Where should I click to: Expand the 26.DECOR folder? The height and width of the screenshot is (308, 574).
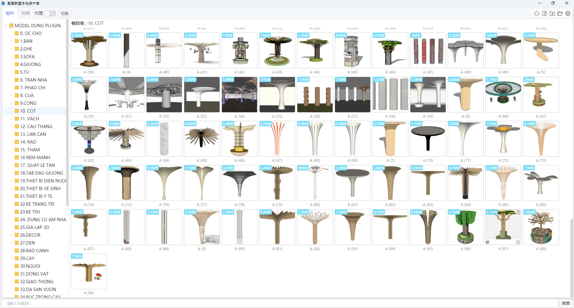(11, 235)
